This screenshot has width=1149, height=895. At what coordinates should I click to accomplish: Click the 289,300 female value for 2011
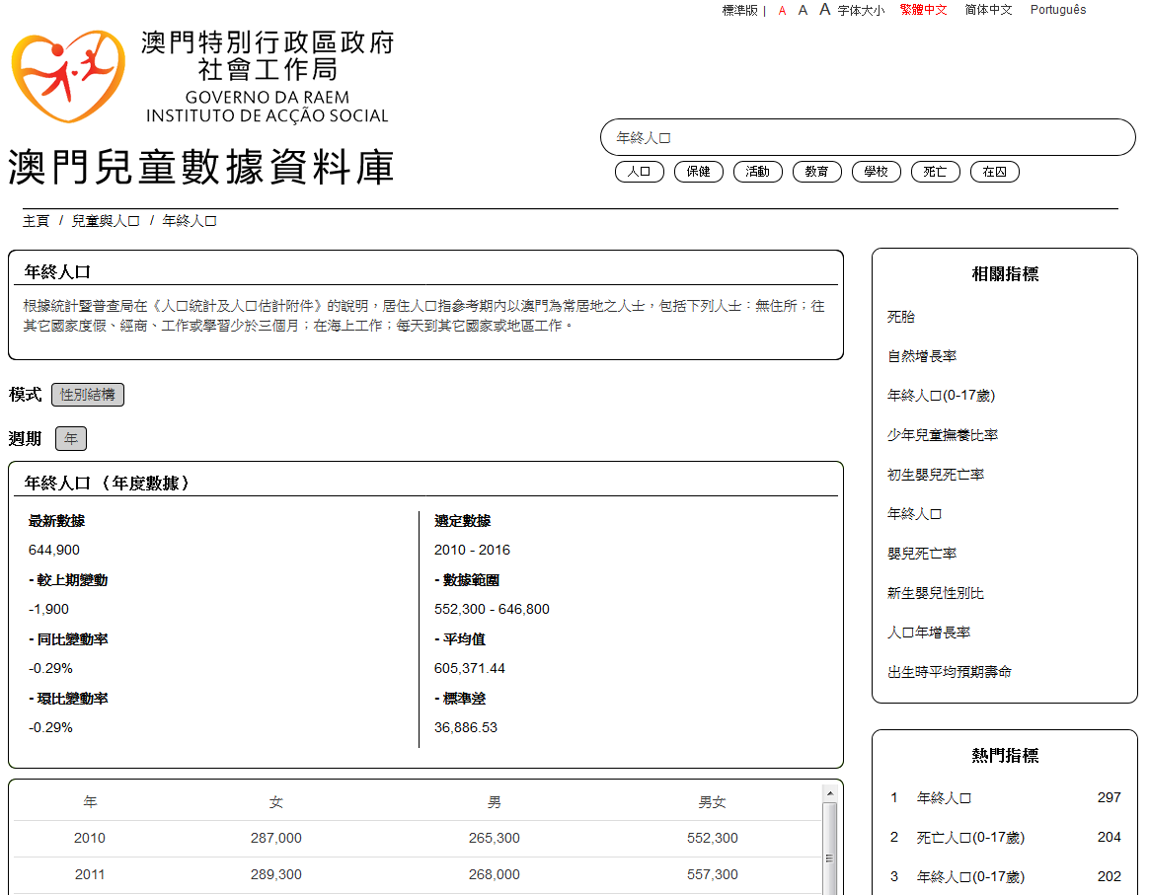(x=275, y=874)
